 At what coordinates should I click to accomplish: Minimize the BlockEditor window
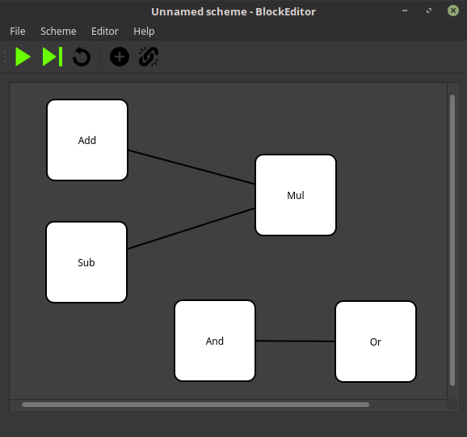pos(405,11)
